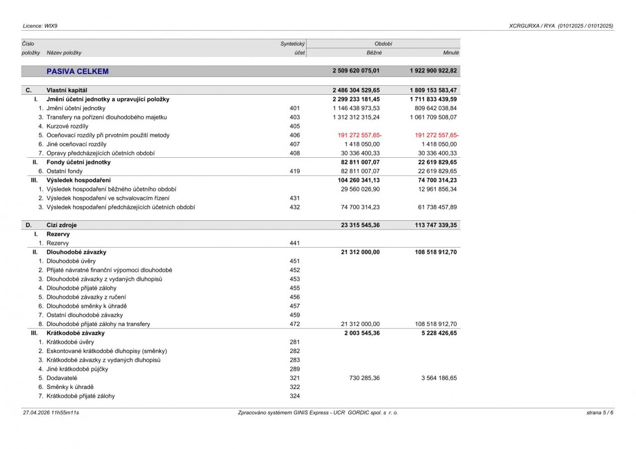636x449 pixels.
Task: Select Dlouhodobé přijaté zálohy na transfery row
Action: (240, 324)
